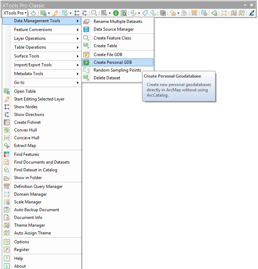Choose Find Documents and Datasets
The image size is (258, 269).
click(x=42, y=162)
